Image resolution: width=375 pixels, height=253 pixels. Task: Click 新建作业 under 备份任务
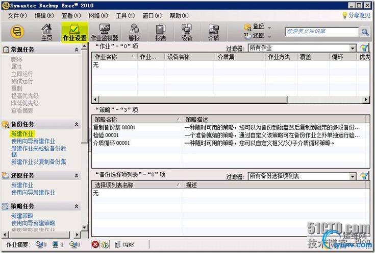tap(22, 134)
